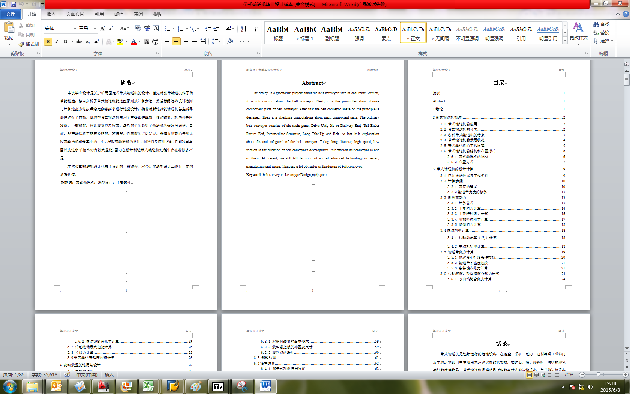Open 7-Zip from the taskbar
The image size is (630, 394).
218,386
